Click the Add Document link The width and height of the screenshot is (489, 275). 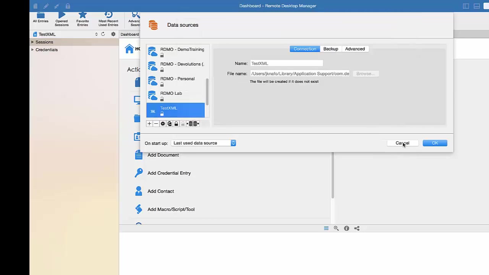click(163, 155)
